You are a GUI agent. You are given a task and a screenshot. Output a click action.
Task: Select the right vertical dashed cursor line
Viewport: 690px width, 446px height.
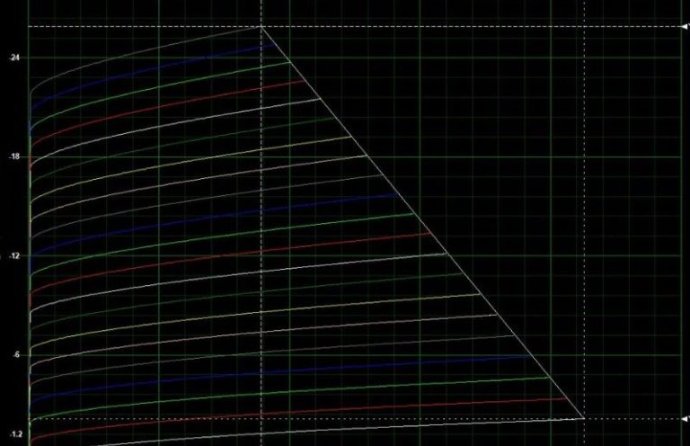coord(584,225)
